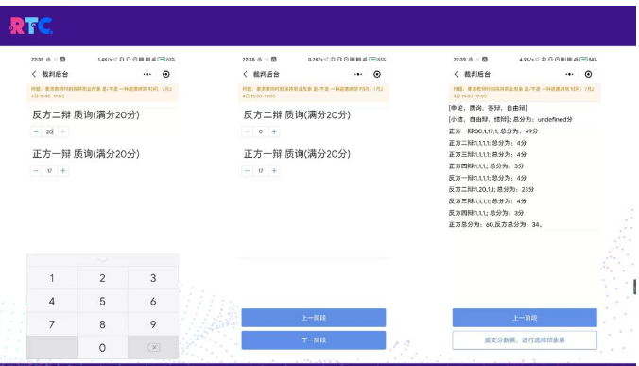The image size is (639, 366).
Task: Click 上一阶段 button in the middle phone
Action: (x=314, y=318)
